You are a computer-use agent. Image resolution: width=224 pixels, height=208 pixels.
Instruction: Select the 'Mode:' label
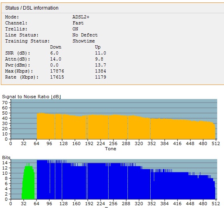coord(12,17)
